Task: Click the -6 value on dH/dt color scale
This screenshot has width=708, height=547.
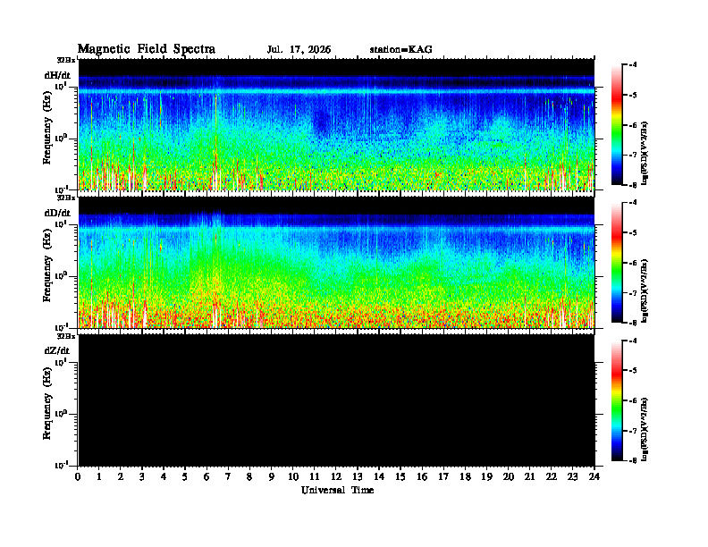Action: pos(633,125)
